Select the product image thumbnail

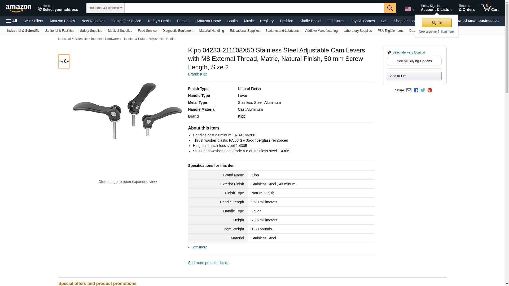tap(64, 61)
